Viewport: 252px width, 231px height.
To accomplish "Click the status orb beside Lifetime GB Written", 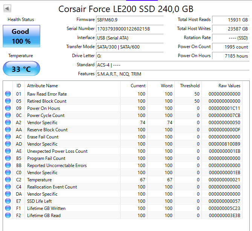I will [x=8, y=208].
